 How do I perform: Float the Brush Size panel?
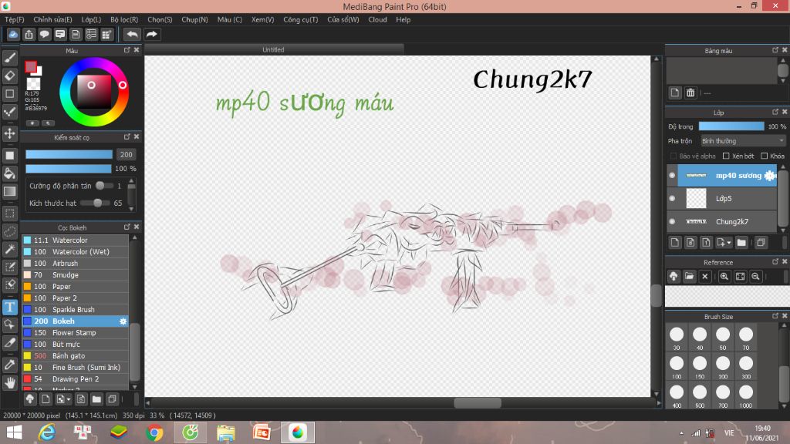coord(775,315)
